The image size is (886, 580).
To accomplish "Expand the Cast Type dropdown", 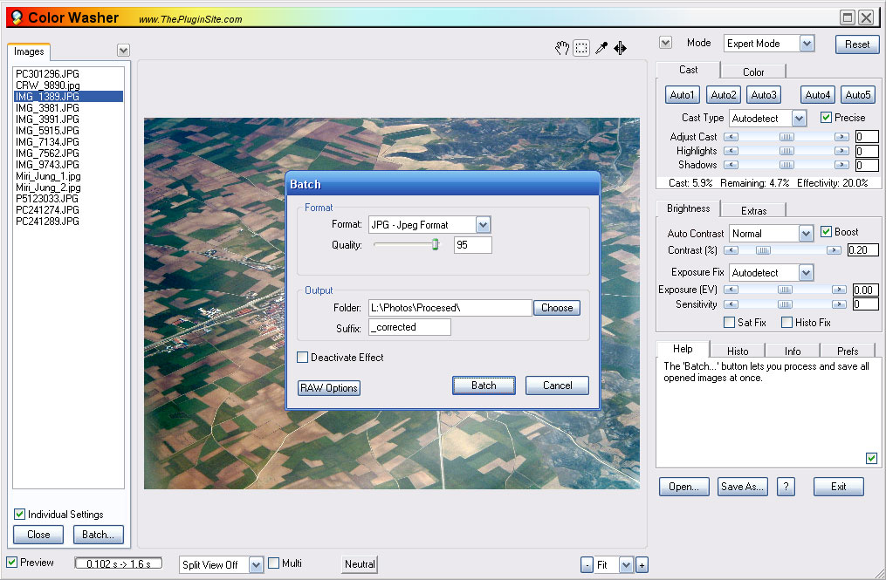I will (799, 118).
